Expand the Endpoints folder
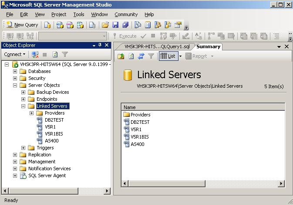293x205 pixels. tap(23, 99)
